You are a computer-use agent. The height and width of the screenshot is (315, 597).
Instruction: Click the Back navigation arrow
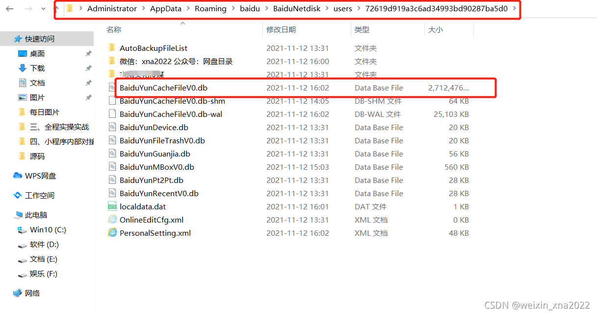[x=10, y=9]
